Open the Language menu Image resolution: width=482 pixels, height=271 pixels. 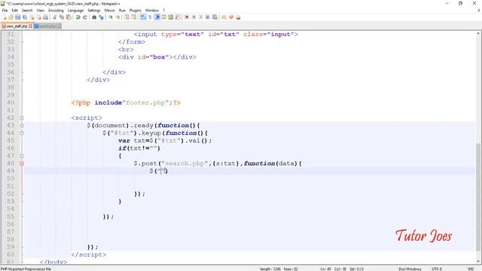[75, 11]
